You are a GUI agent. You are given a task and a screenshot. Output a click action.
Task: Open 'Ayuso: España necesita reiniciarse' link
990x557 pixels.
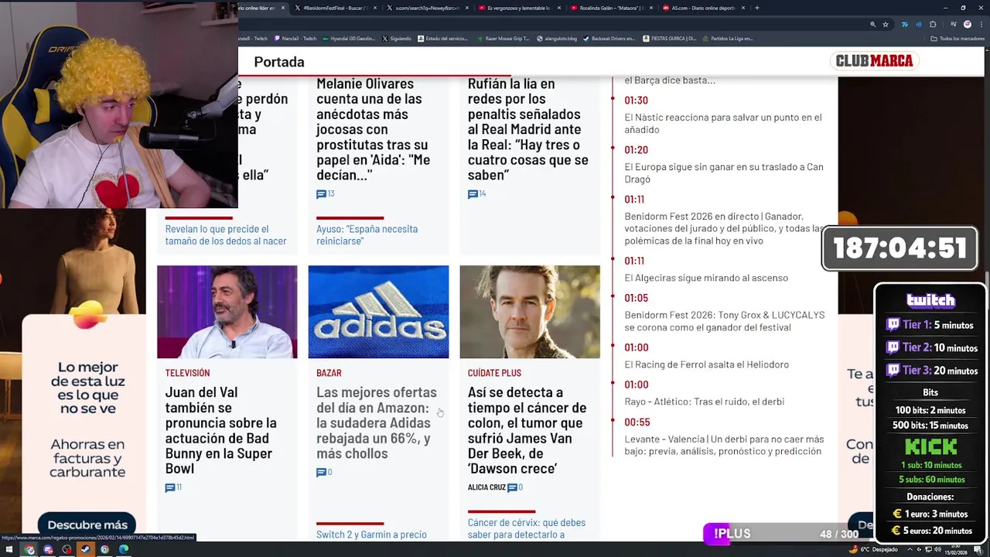(x=367, y=235)
